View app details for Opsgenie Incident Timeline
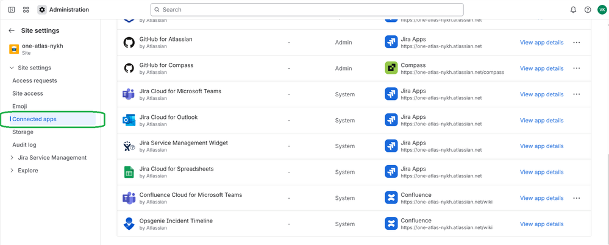The width and height of the screenshot is (609, 245). pos(541,224)
